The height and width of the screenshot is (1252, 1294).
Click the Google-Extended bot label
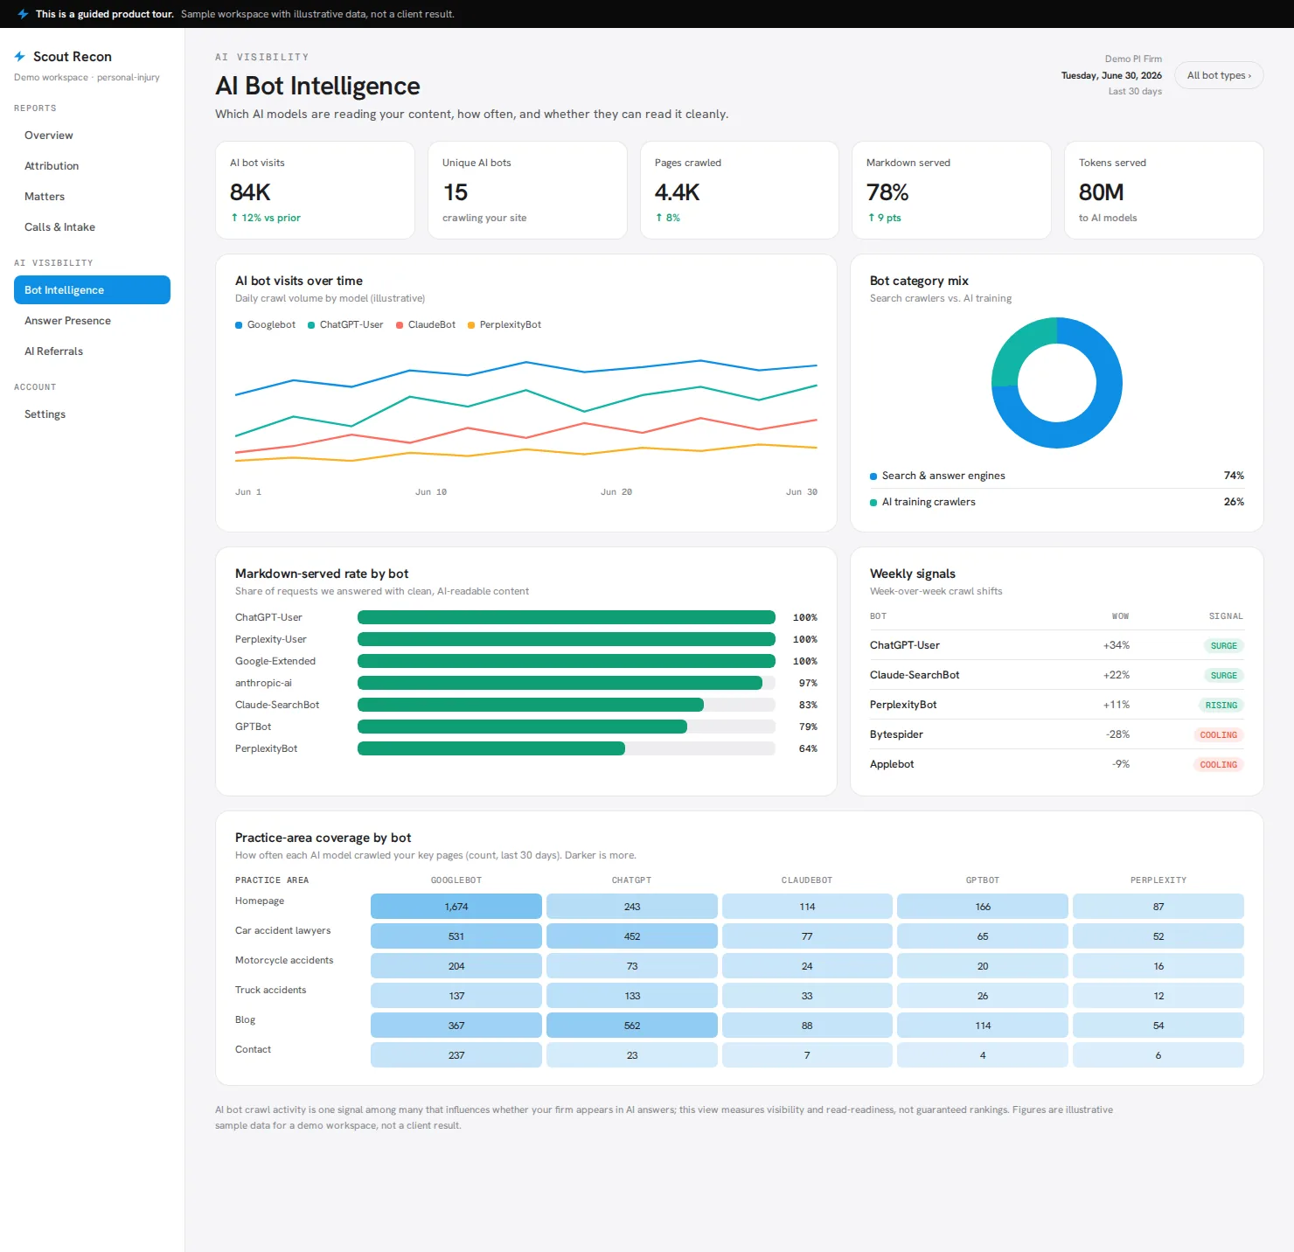coord(275,661)
